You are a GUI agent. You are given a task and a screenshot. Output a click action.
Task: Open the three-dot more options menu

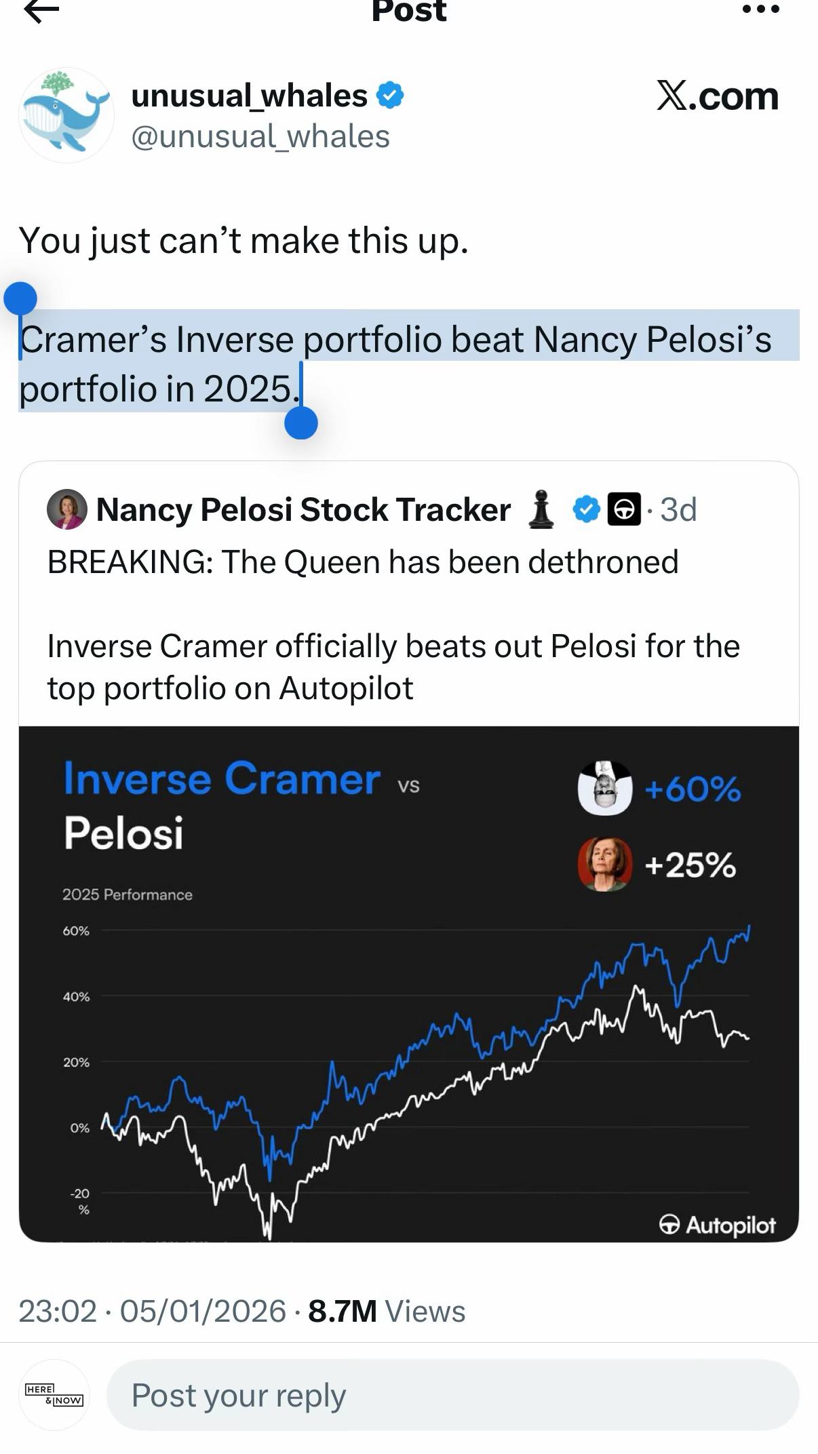[761, 9]
